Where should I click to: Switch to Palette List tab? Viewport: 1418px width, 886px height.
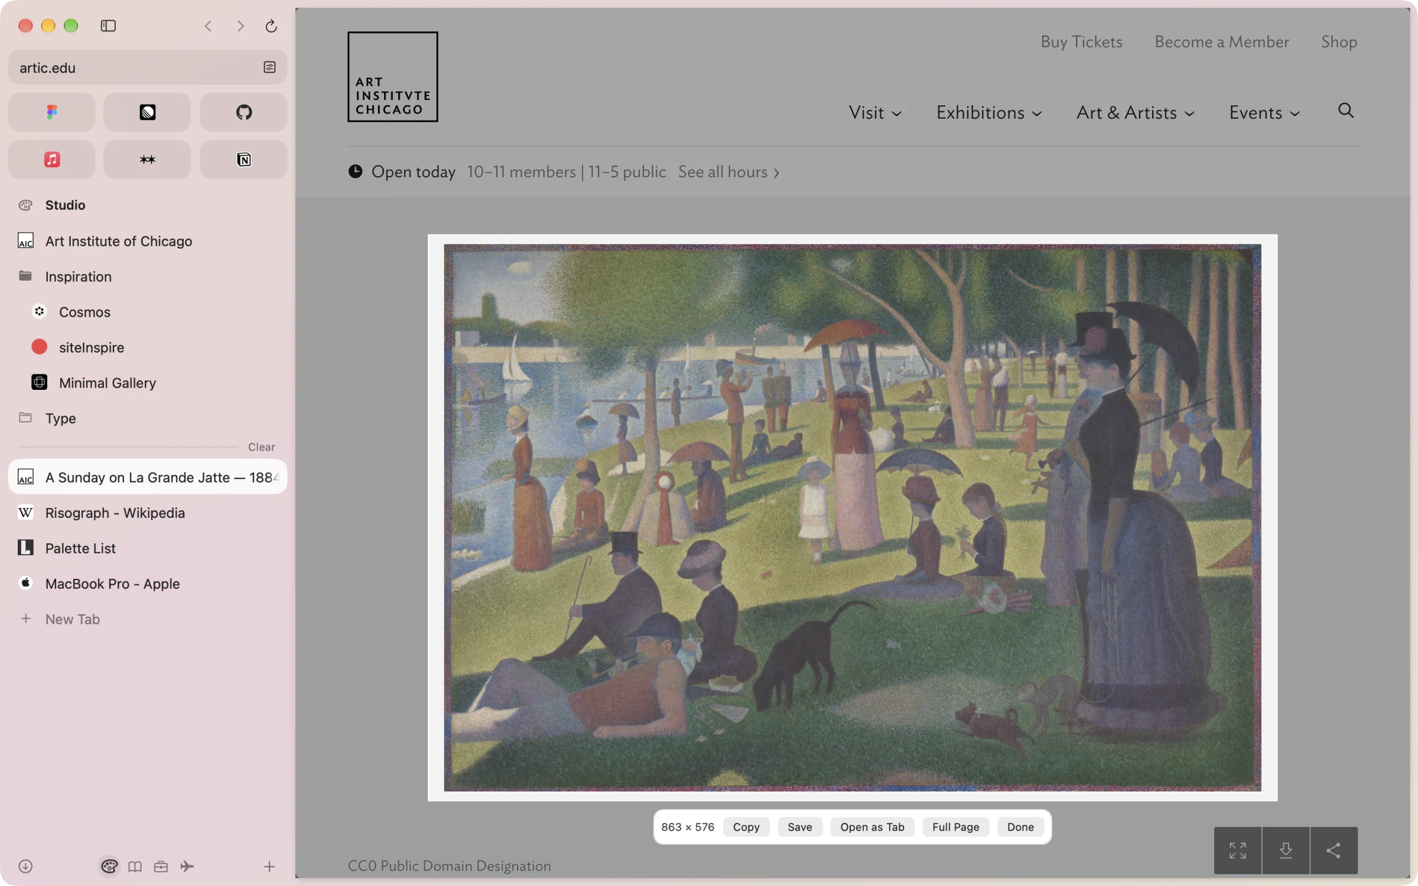tap(147, 548)
